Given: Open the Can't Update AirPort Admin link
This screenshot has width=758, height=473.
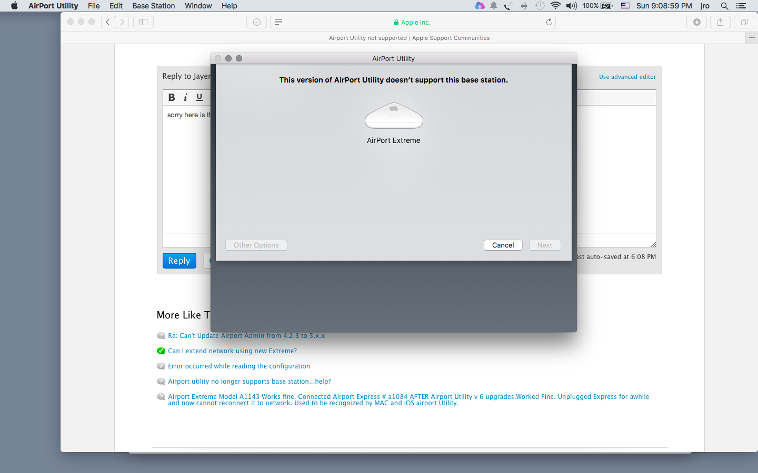Looking at the screenshot, I should click(x=246, y=336).
